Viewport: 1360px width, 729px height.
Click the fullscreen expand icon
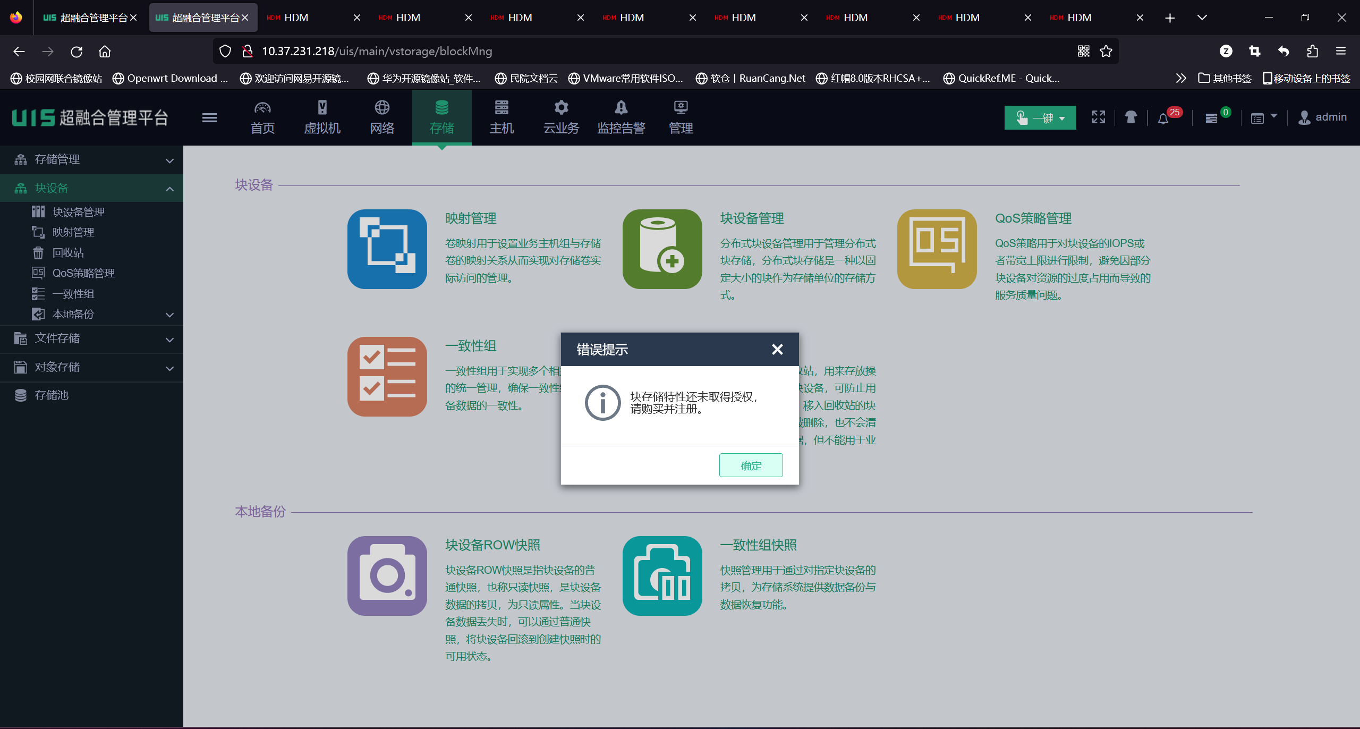1098,117
